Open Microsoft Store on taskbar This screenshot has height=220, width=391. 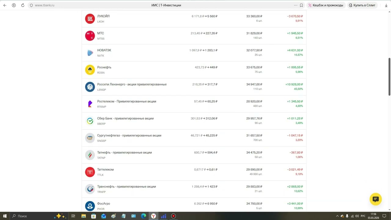click(x=93, y=216)
